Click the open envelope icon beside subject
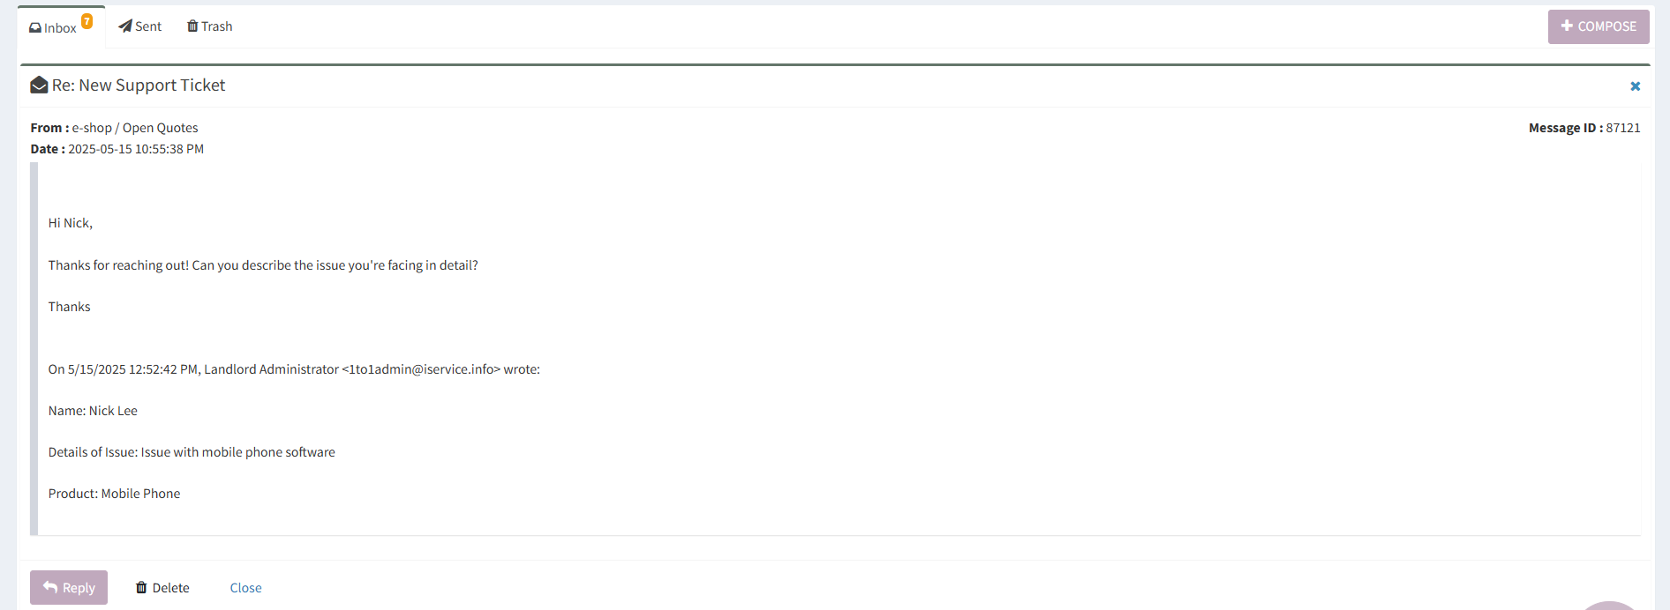Screen dimensions: 1670x610 pos(39,85)
